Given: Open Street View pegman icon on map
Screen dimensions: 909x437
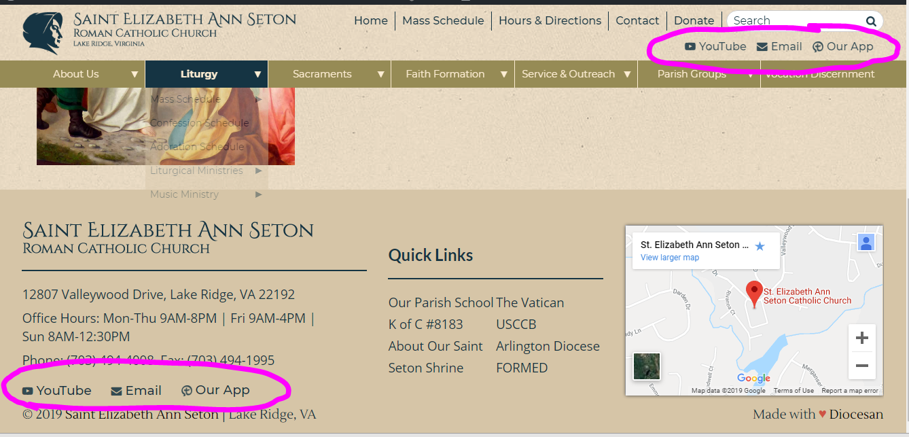Looking at the screenshot, I should click(x=866, y=243).
